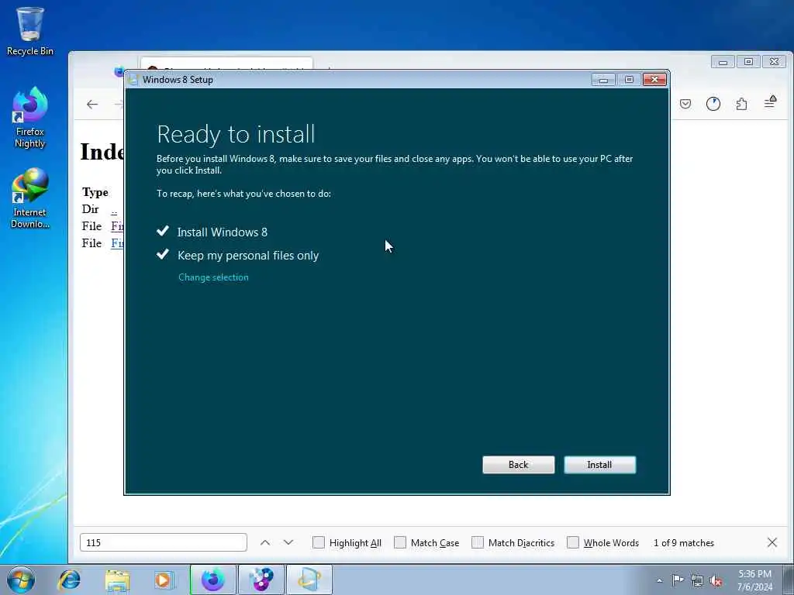
Task: Enable the Highlight All checkbox
Action: coord(319,542)
